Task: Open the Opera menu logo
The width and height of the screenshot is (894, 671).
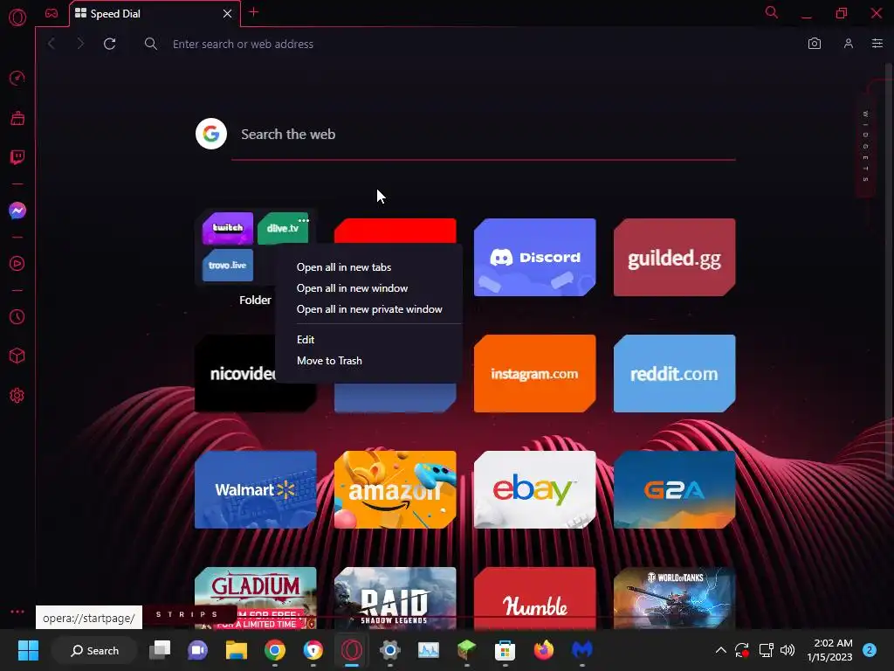Action: [17, 17]
